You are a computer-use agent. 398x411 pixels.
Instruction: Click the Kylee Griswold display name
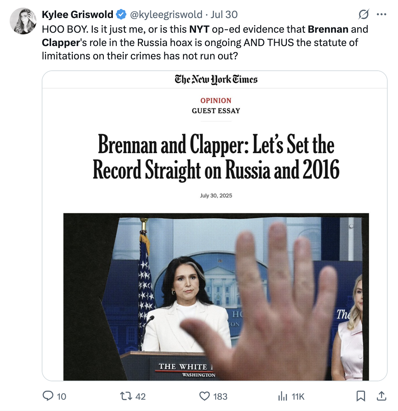pyautogui.click(x=77, y=14)
